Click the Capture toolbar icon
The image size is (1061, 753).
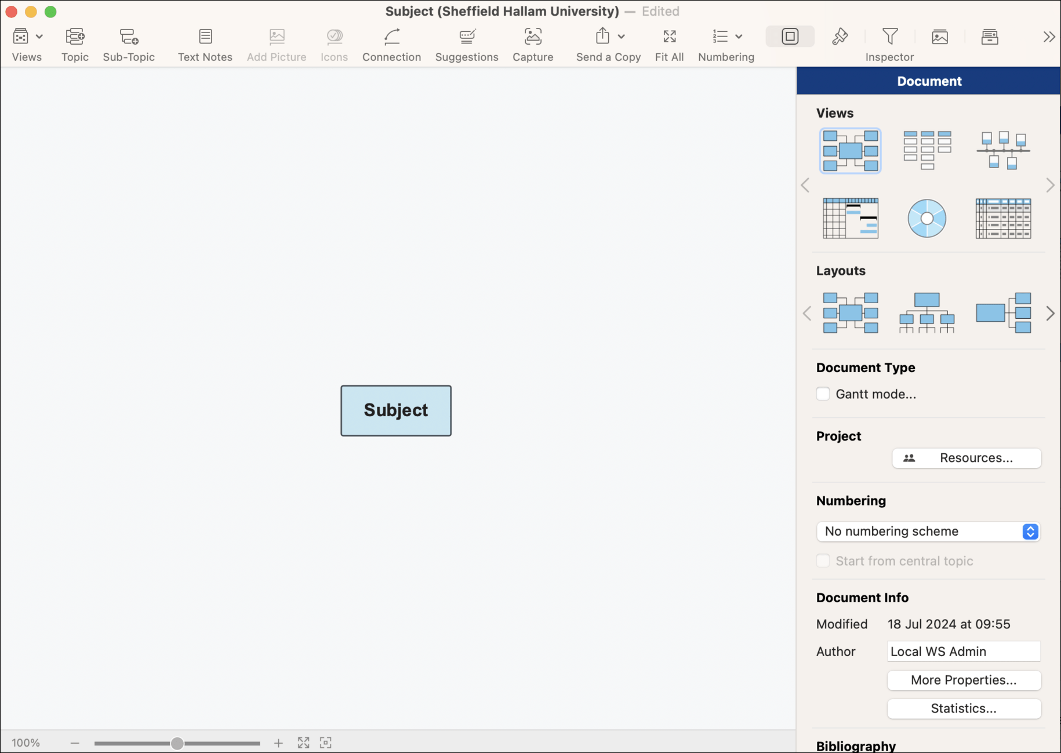(x=533, y=37)
